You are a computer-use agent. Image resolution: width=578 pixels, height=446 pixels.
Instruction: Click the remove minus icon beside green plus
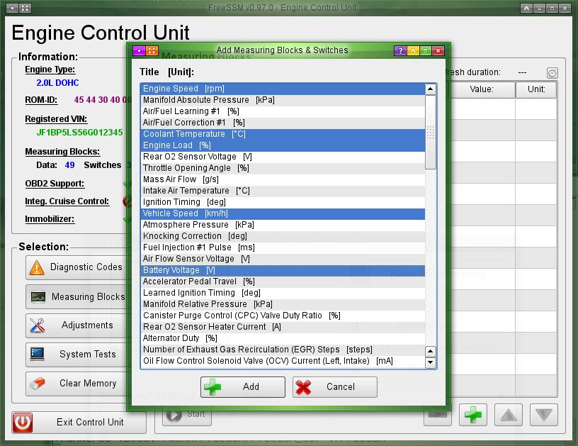(438, 415)
